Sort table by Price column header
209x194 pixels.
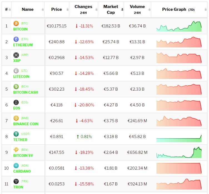coord(56,9)
